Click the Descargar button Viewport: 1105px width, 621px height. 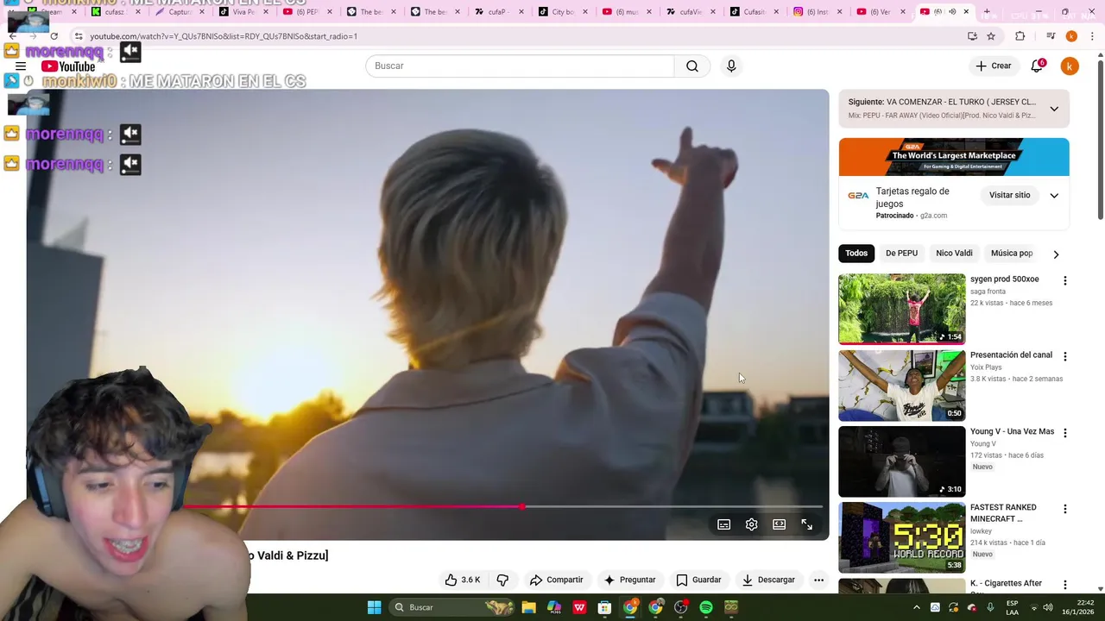coord(768,580)
